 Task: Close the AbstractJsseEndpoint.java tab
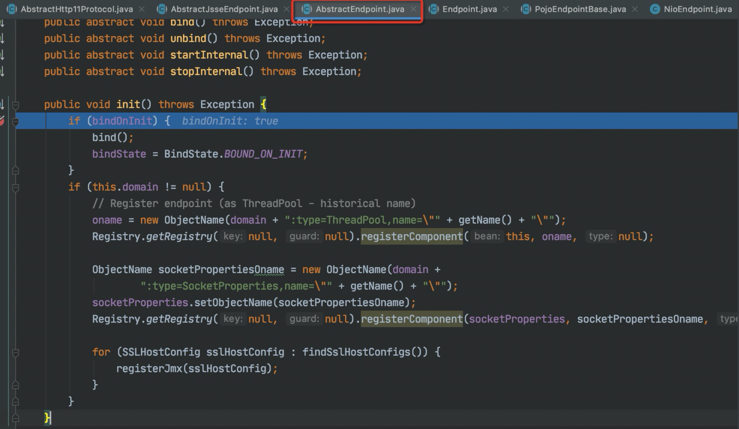pyautogui.click(x=286, y=9)
